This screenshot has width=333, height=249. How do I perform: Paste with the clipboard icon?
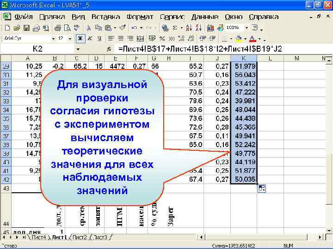coord(108,28)
